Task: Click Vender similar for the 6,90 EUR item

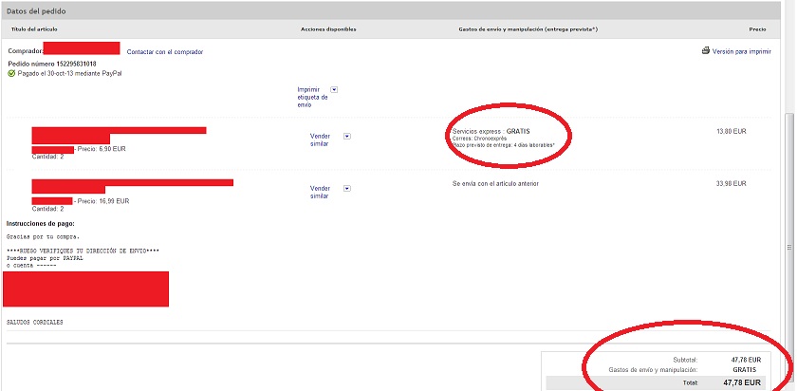Action: click(321, 140)
